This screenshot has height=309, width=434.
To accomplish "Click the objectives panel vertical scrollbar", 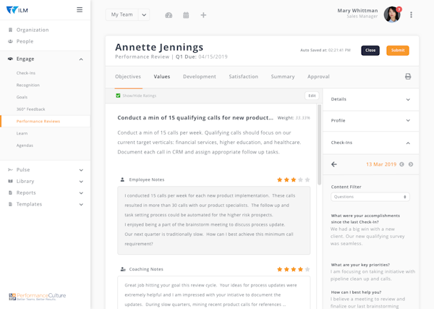I will (319, 145).
